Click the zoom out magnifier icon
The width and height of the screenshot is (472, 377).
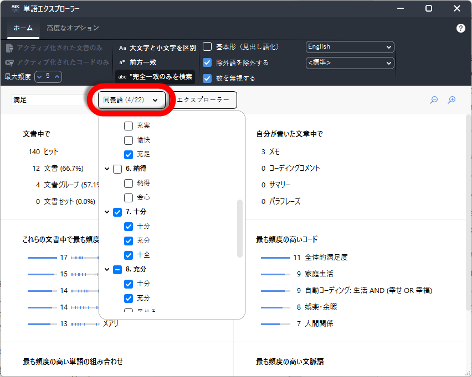(434, 100)
